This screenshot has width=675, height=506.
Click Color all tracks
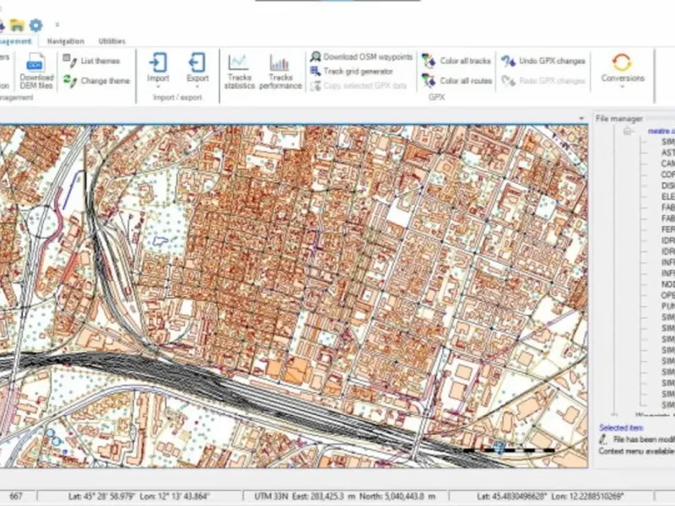(x=456, y=61)
